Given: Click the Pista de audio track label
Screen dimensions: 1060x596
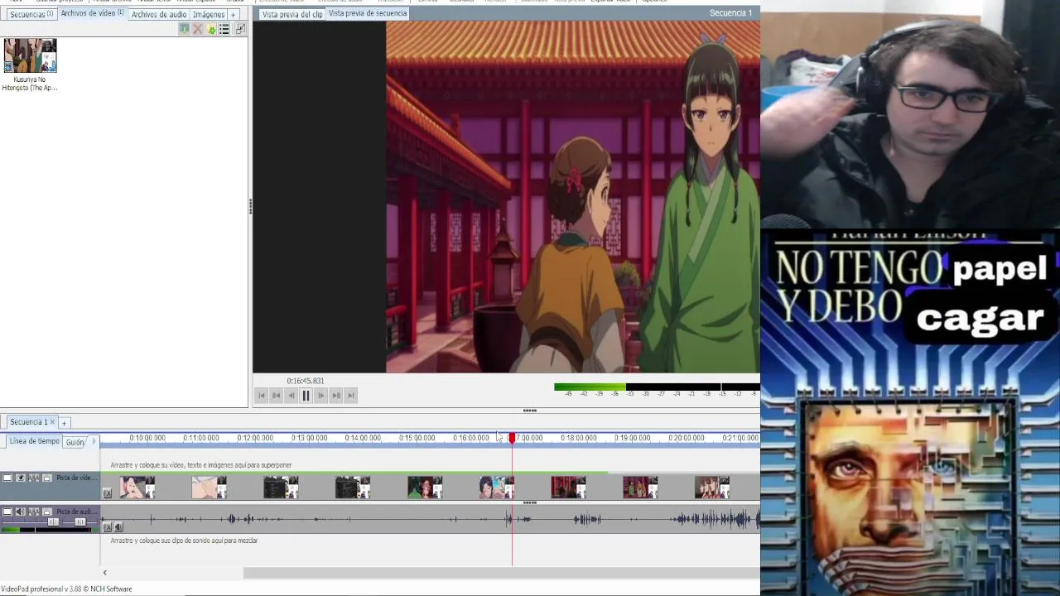Looking at the screenshot, I should point(77,512).
